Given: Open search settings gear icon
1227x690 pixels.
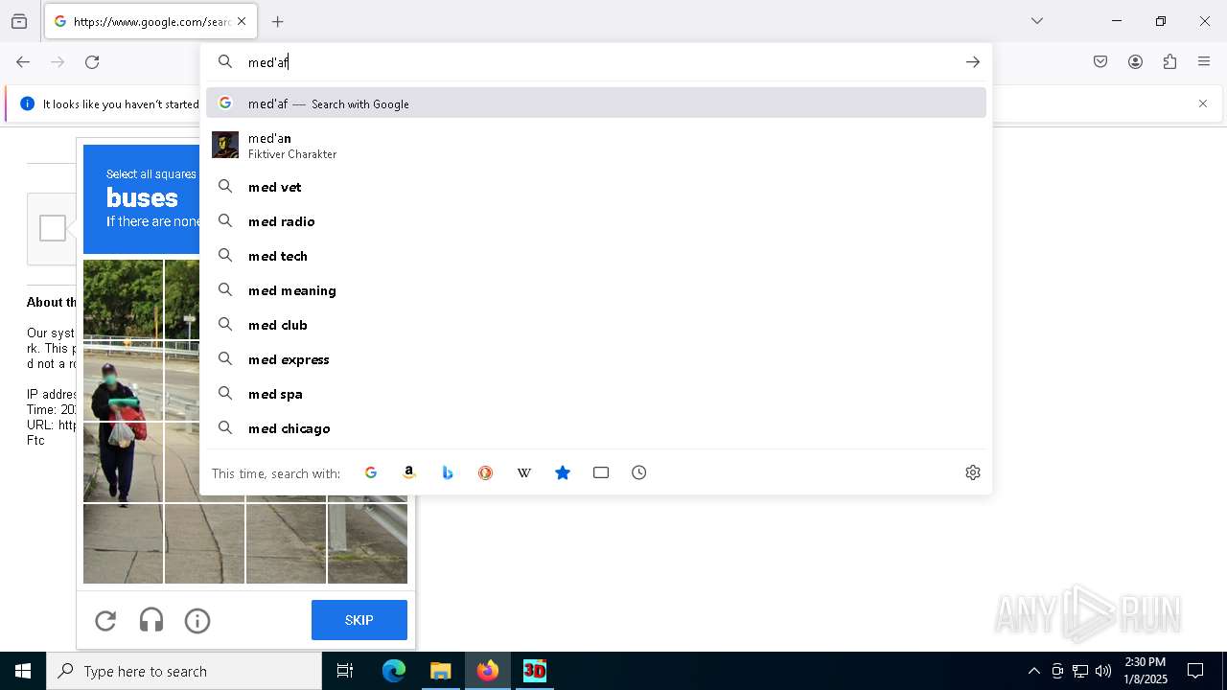Looking at the screenshot, I should [973, 472].
